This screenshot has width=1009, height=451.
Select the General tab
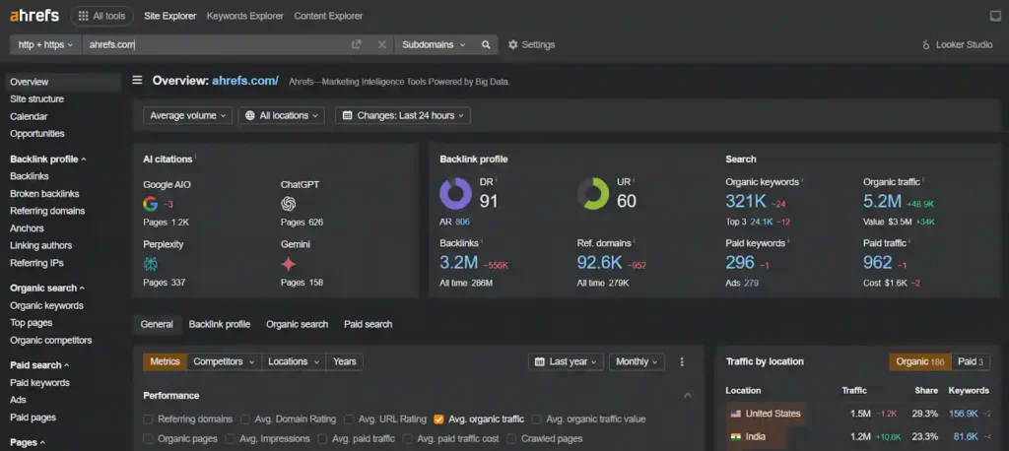157,324
